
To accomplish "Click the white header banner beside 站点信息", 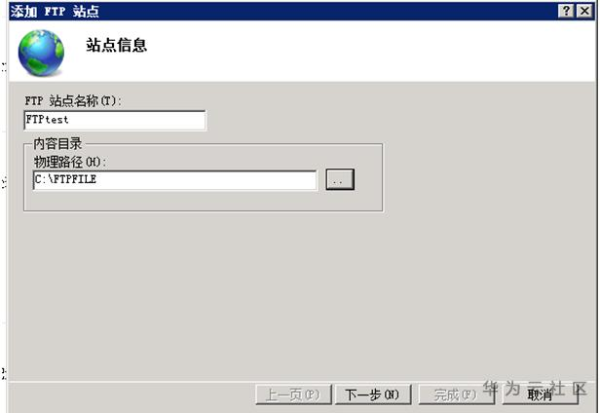I will tap(367, 50).
